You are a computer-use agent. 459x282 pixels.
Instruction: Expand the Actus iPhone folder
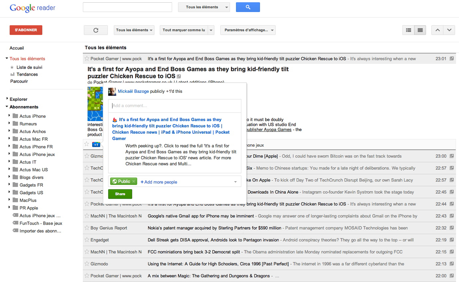(x=10, y=116)
